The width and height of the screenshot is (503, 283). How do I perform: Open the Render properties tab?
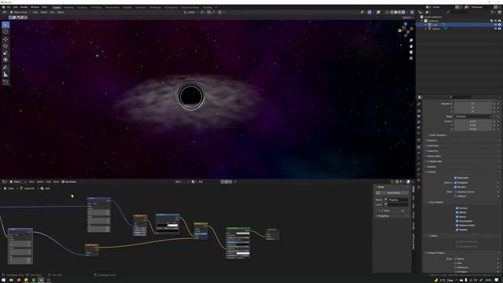(x=419, y=111)
